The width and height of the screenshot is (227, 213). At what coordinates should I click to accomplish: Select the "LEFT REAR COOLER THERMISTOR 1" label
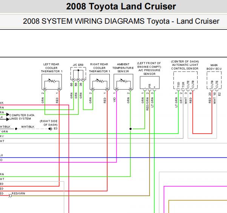point(52,68)
